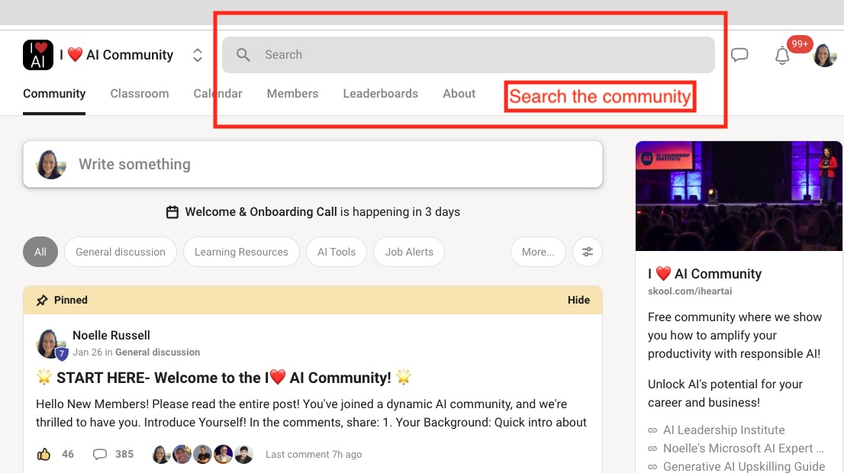Screen dimensions: 844x473
Task: Open the AI Leadership Institute link
Action: 723,430
